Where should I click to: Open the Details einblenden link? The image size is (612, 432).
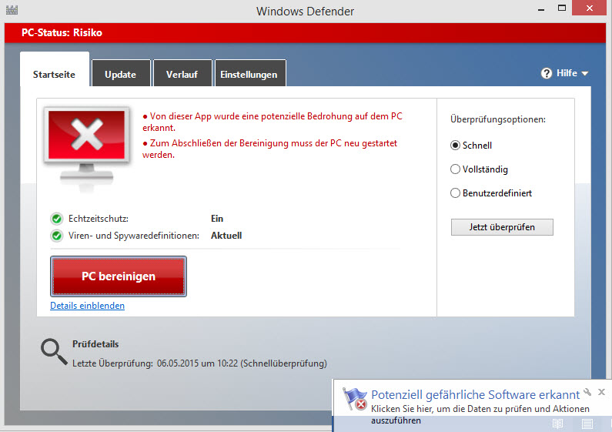(x=88, y=306)
